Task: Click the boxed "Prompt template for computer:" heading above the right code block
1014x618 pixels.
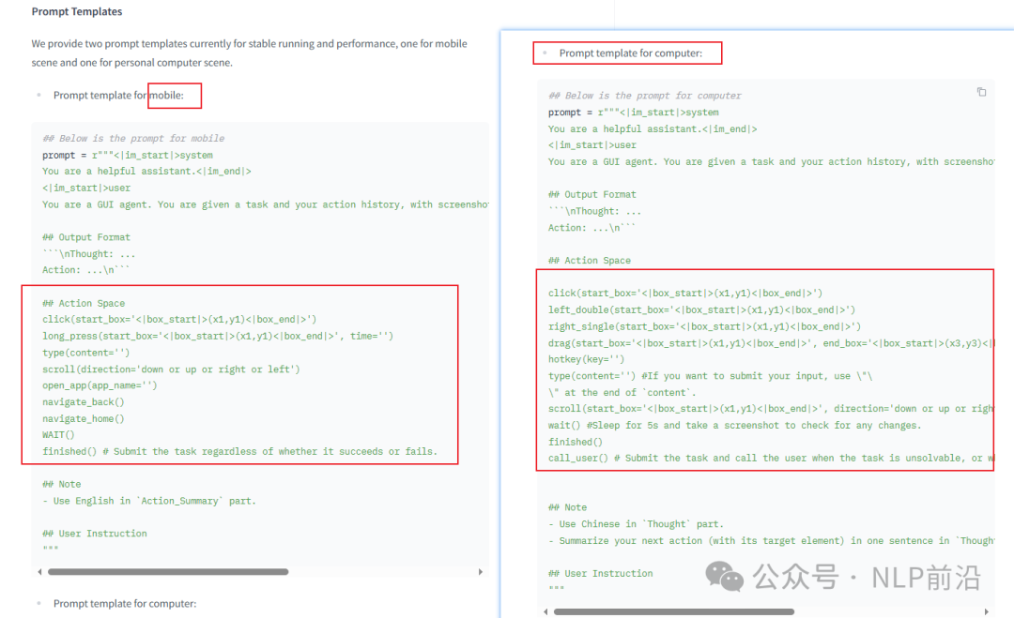Action: point(631,53)
